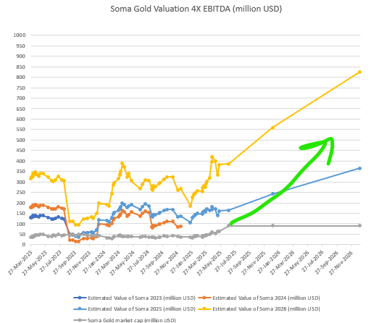Click x-axis date 27-Mar-2023
This screenshot has height=323, width=392.
tap(21, 262)
